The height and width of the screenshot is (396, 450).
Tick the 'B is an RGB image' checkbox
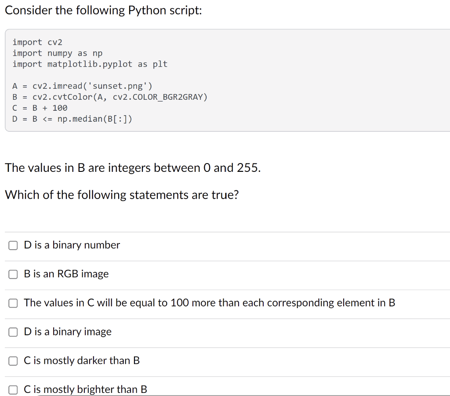coord(13,274)
